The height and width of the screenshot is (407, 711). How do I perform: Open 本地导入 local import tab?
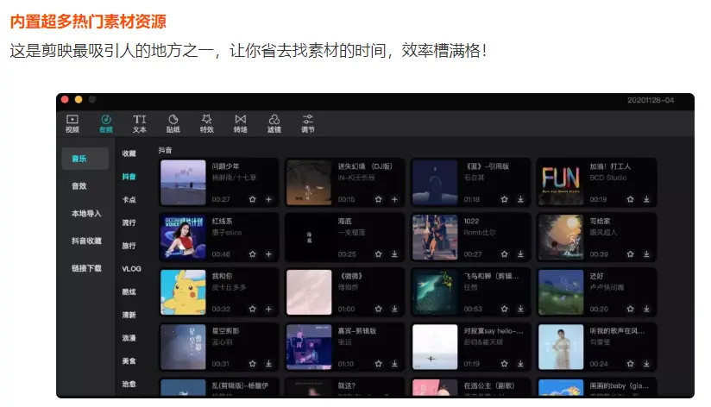coord(86,214)
